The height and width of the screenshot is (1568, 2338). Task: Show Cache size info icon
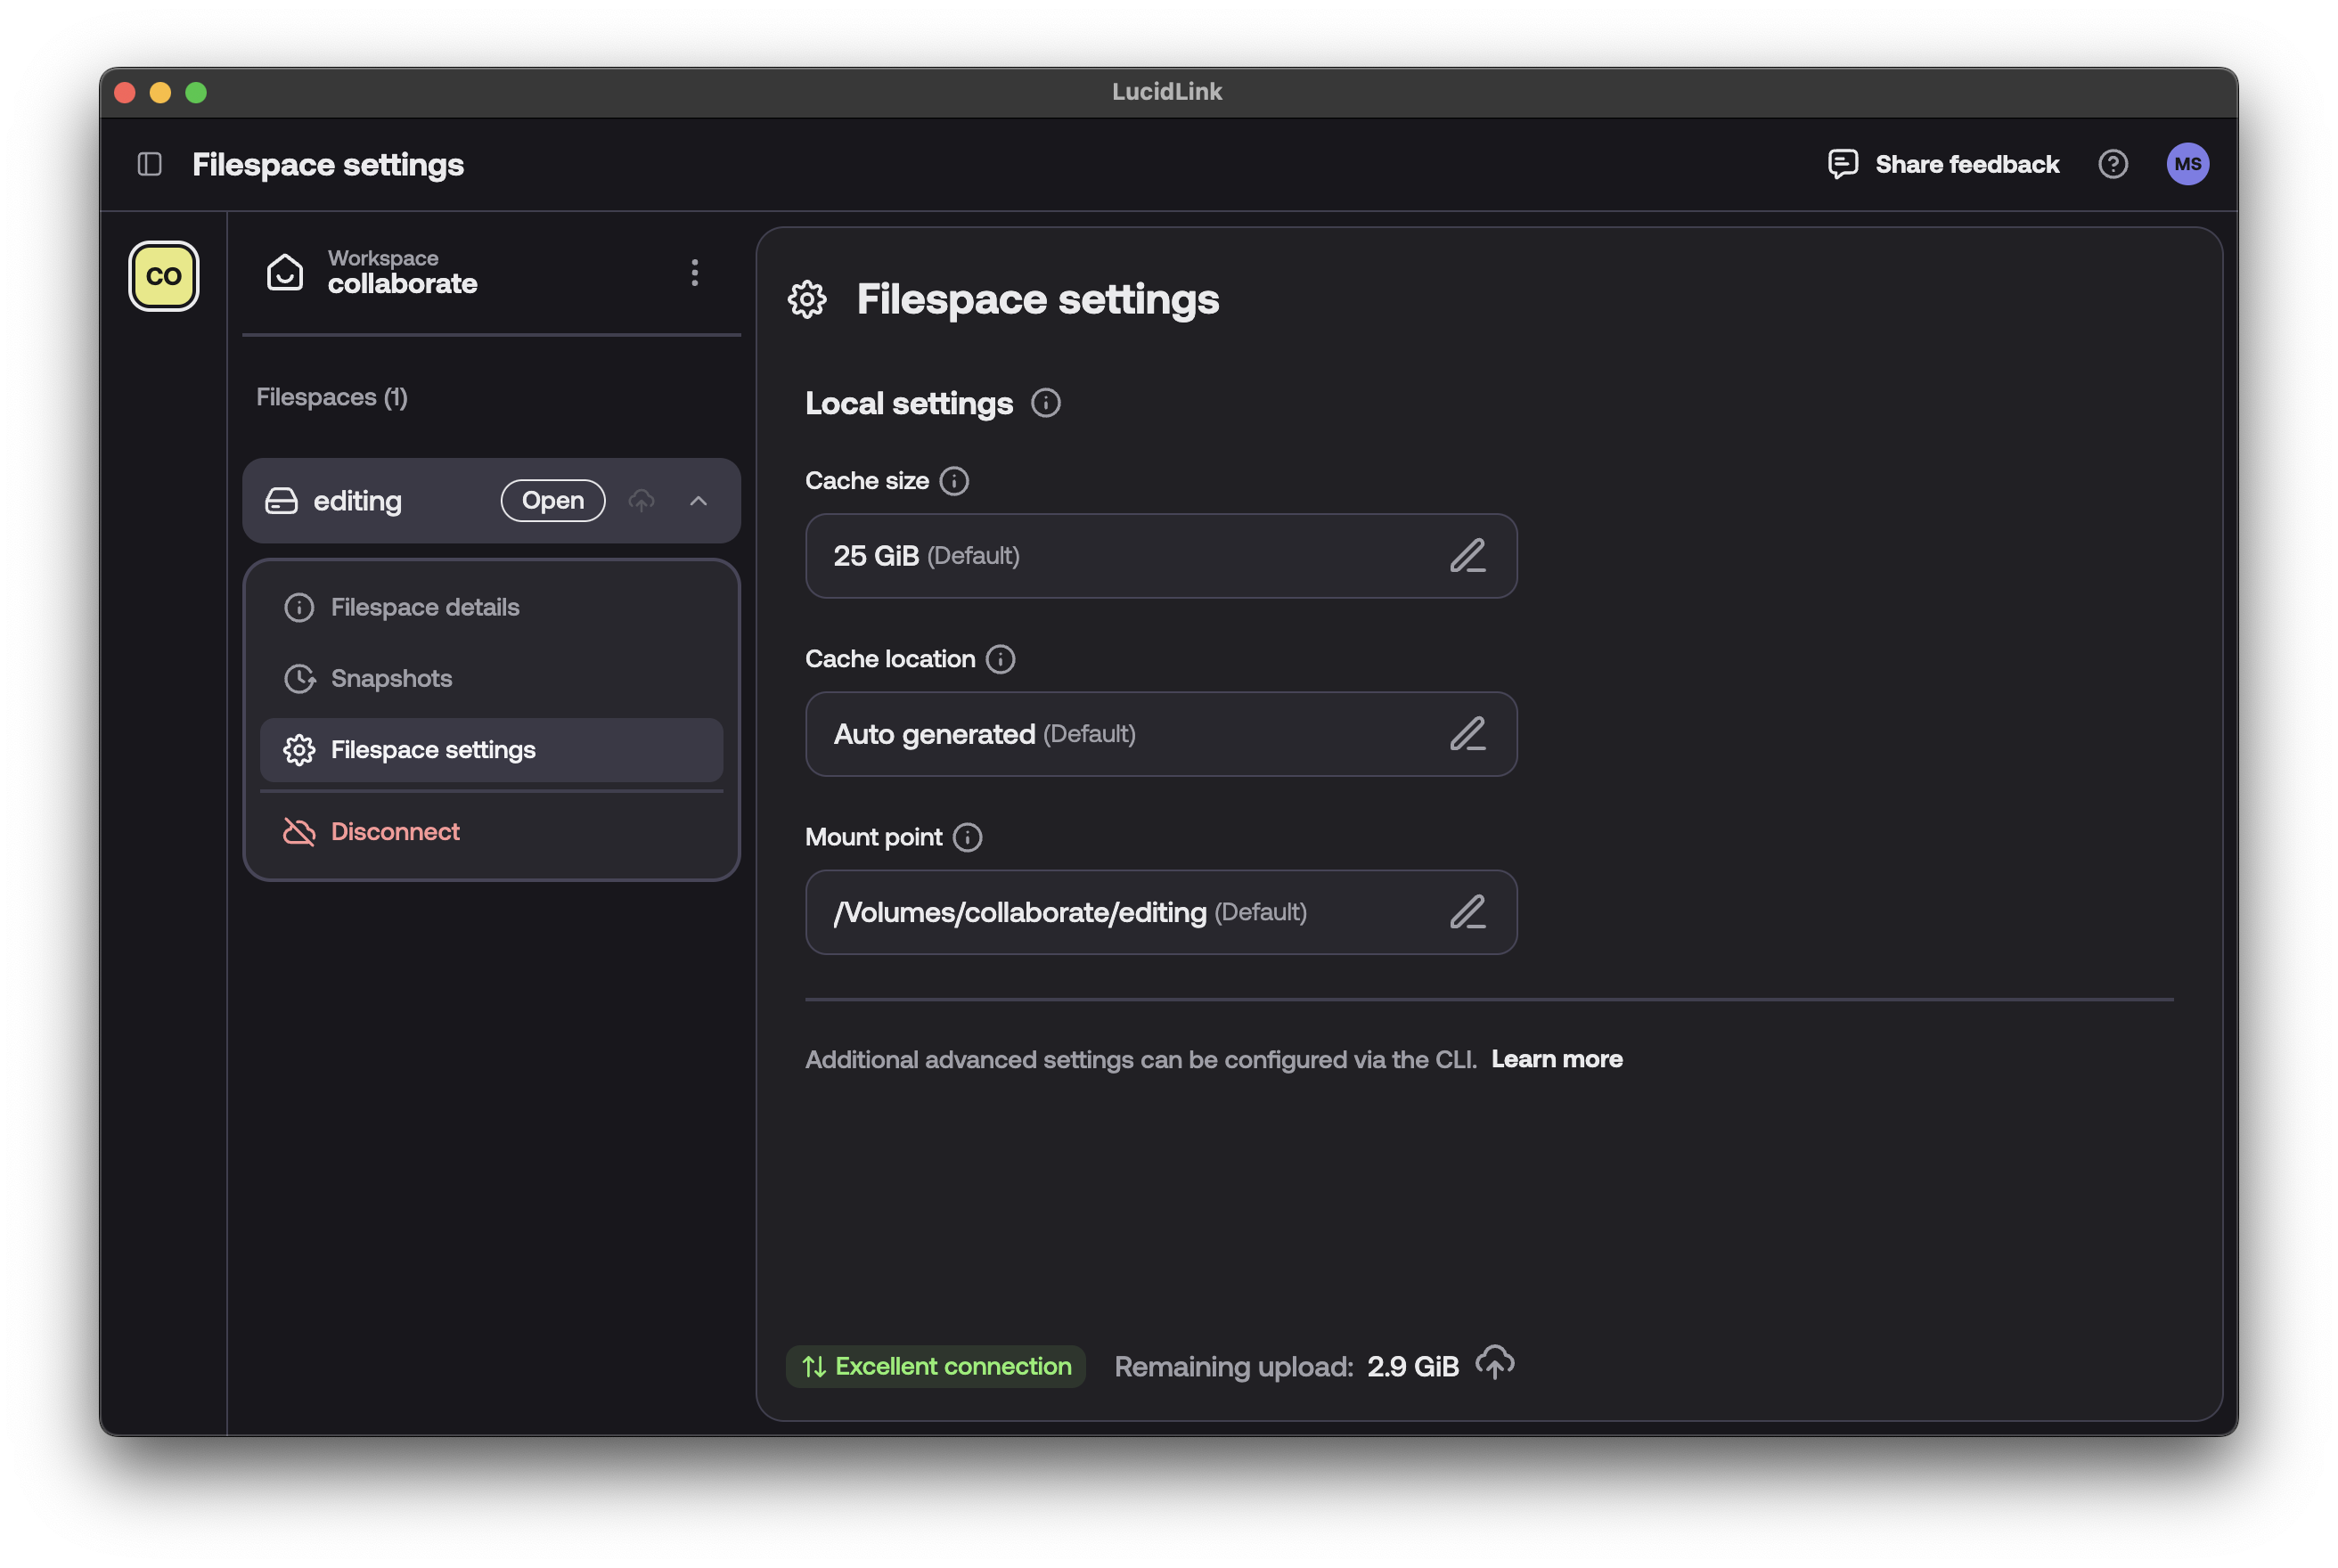[x=954, y=481]
